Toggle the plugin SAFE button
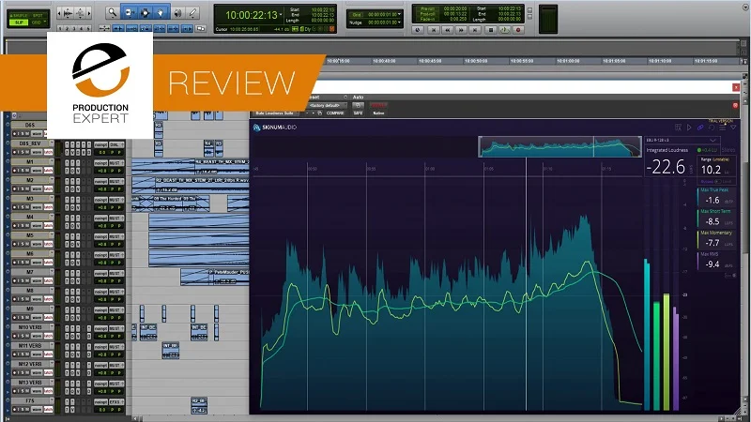The height and width of the screenshot is (422, 751). pyautogui.click(x=358, y=113)
